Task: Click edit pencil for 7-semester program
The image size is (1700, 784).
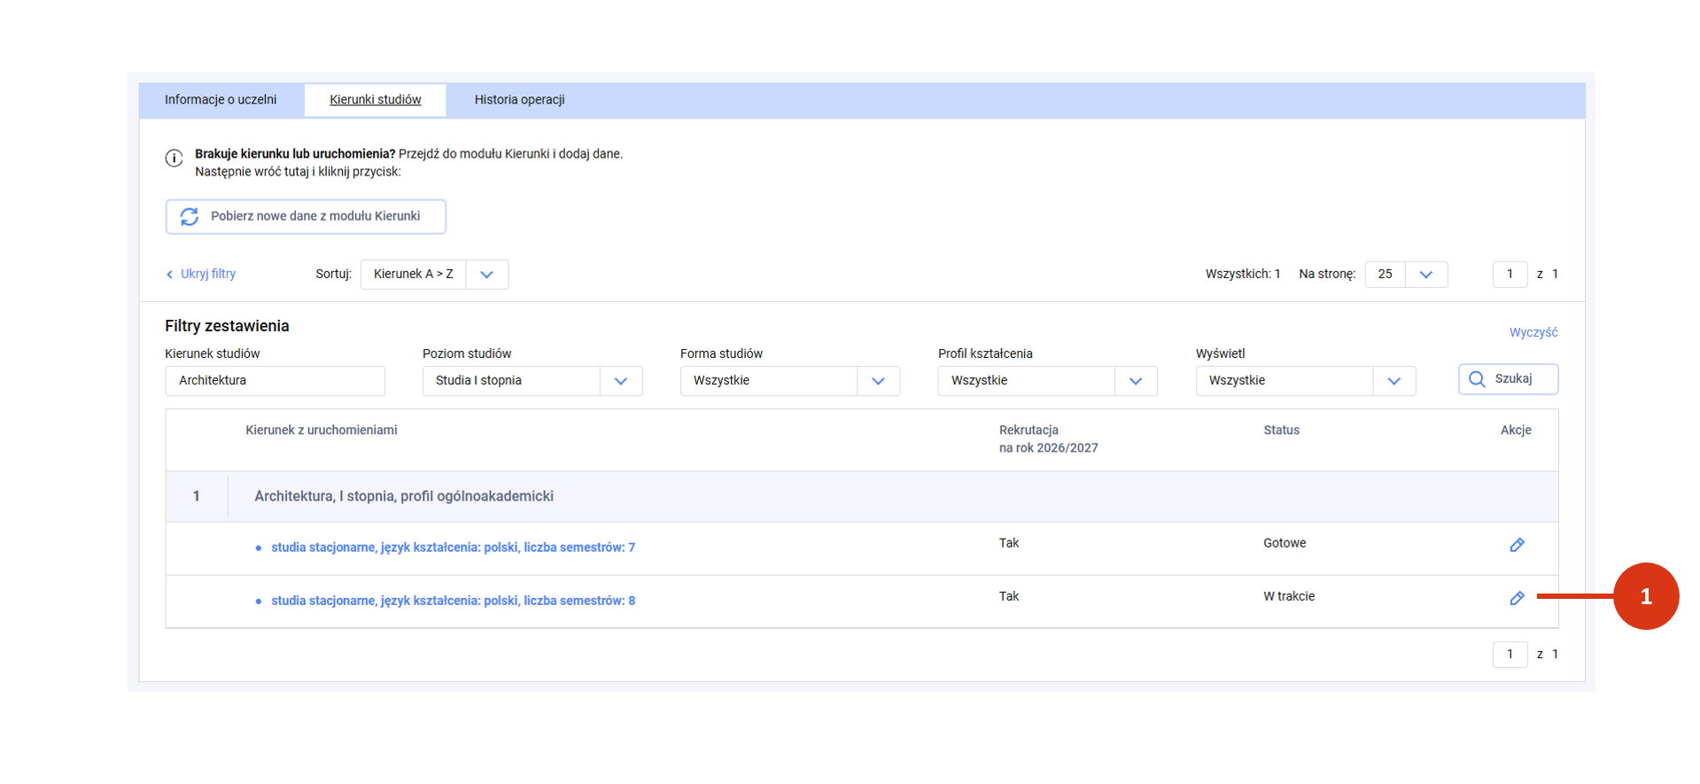Action: coord(1517,545)
